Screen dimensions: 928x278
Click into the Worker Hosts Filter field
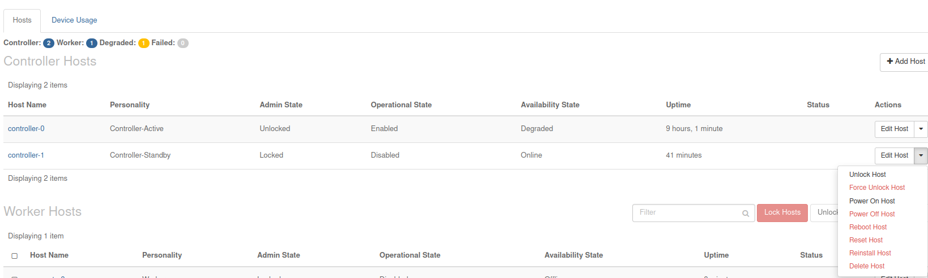pos(687,212)
